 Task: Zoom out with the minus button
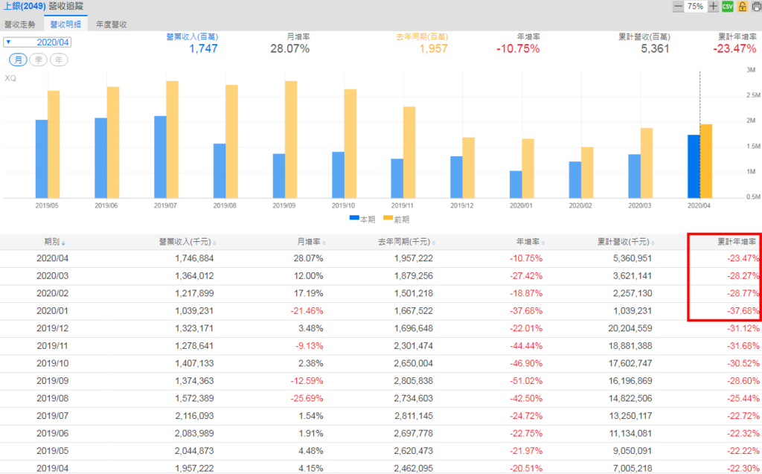pyautogui.click(x=678, y=6)
